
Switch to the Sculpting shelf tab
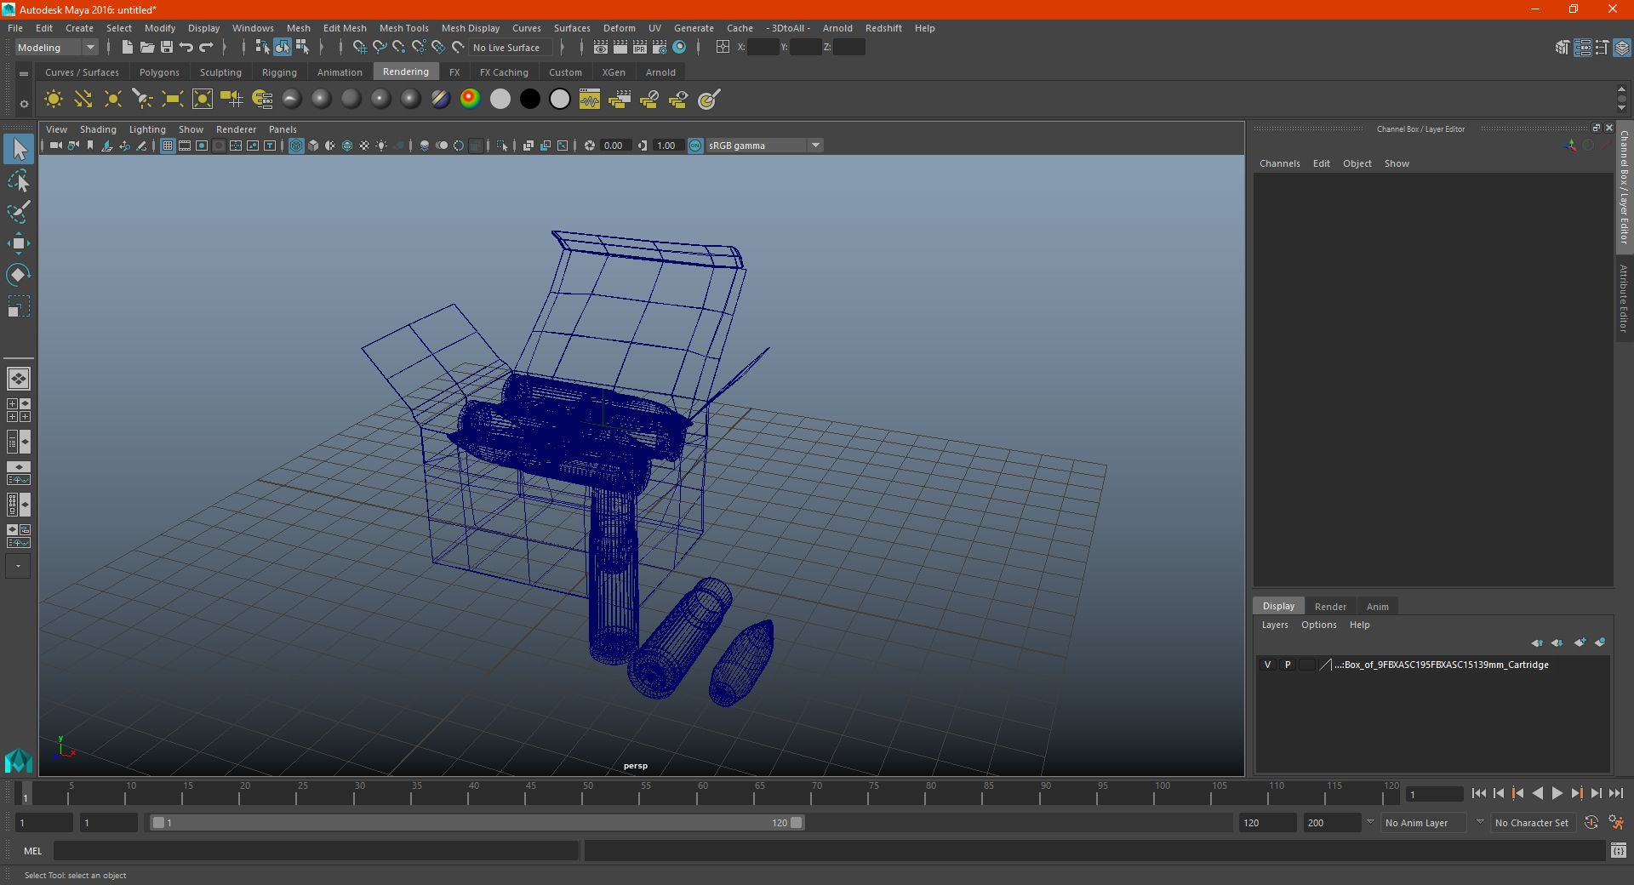coord(220,72)
